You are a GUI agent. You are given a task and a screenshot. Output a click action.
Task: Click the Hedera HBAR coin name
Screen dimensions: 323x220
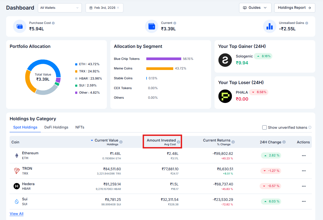click(x=28, y=186)
